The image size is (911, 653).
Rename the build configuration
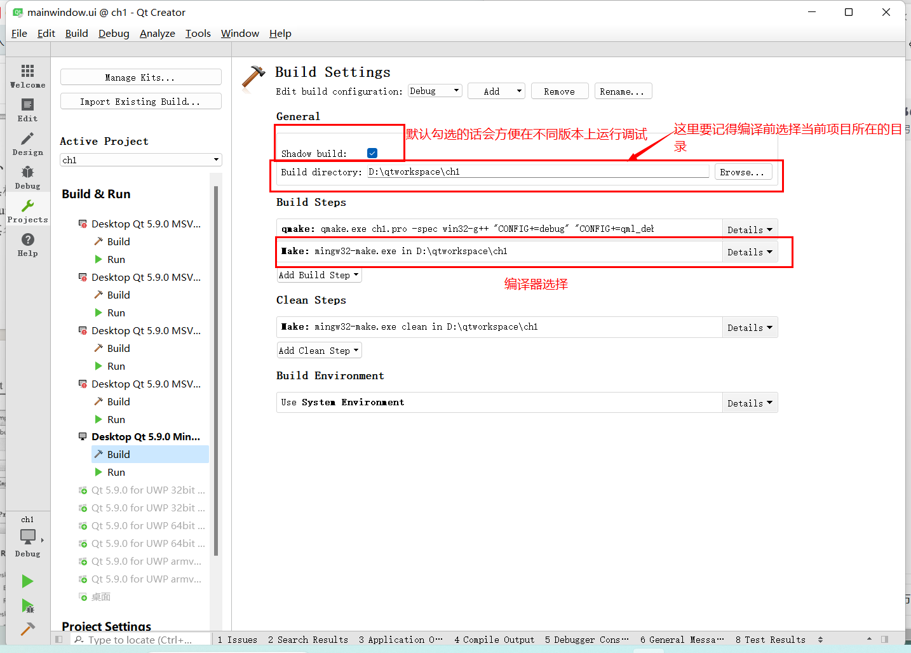pos(623,91)
